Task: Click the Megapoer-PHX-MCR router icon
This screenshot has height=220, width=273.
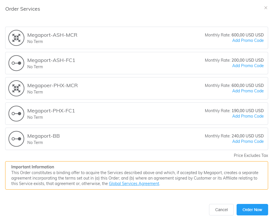Action: point(16,88)
